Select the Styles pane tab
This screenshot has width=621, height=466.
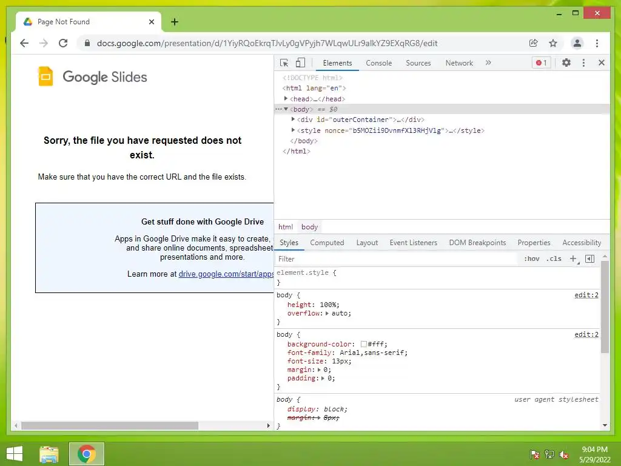coord(289,243)
